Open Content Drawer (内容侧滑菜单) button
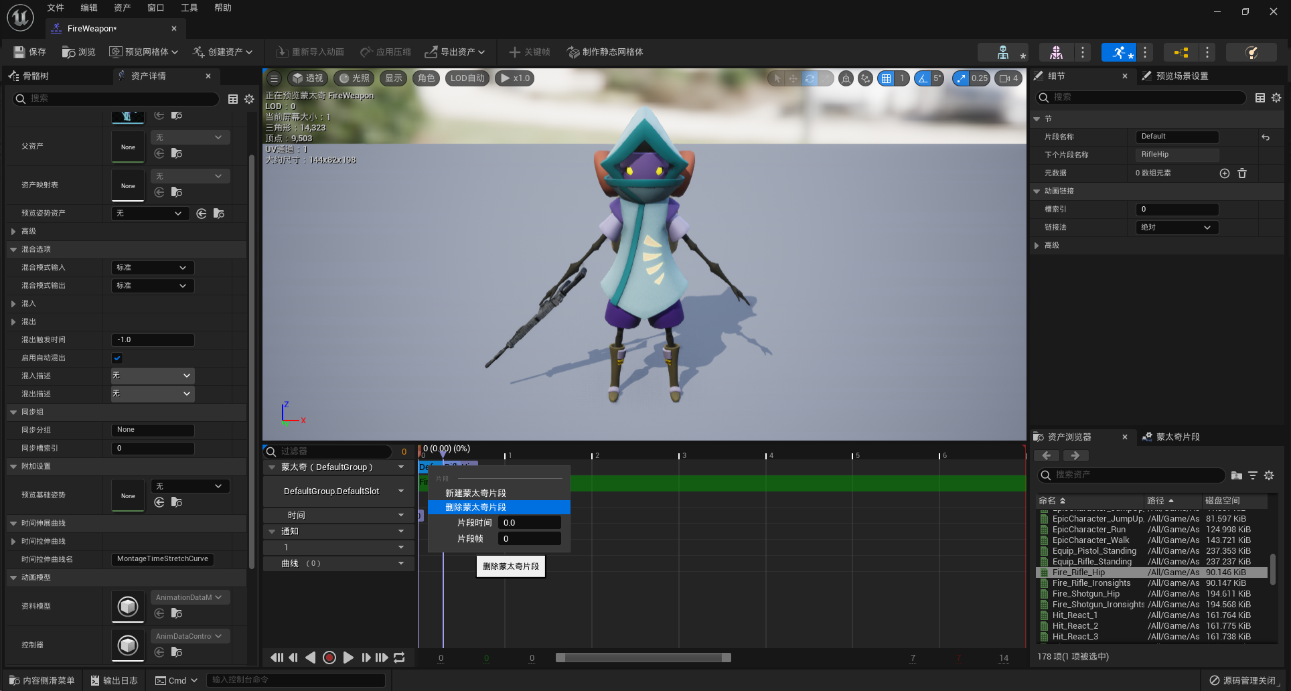 click(42, 680)
